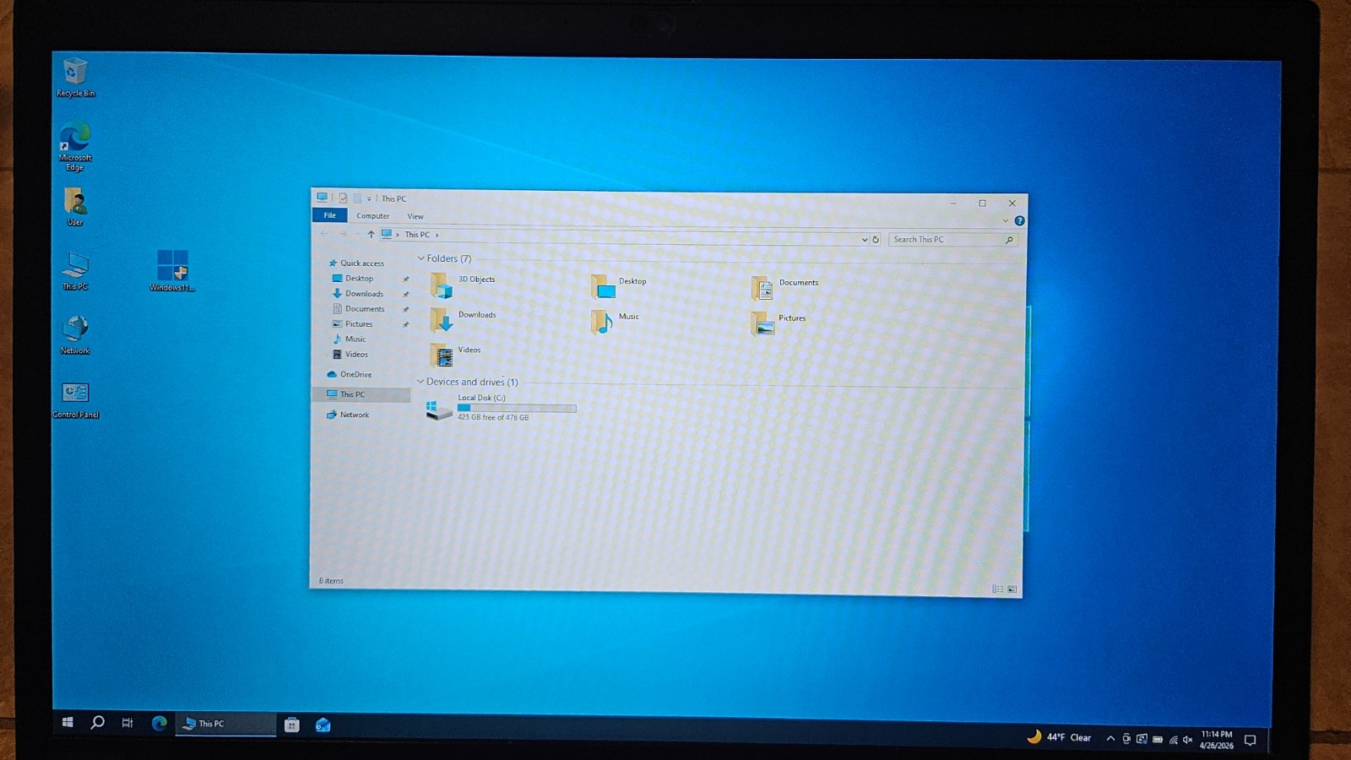The image size is (1351, 760).
Task: Open the File ribbon tab
Action: coord(330,215)
